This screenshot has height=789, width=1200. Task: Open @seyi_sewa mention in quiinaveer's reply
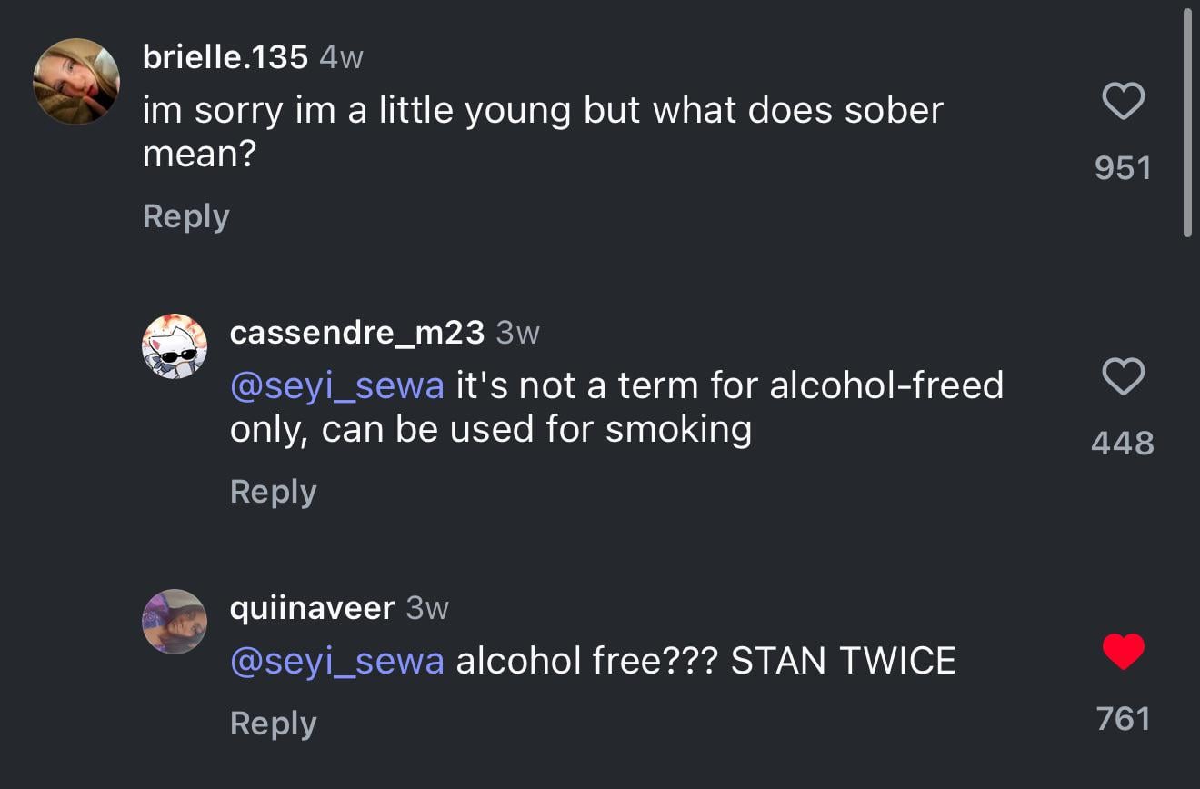point(337,661)
